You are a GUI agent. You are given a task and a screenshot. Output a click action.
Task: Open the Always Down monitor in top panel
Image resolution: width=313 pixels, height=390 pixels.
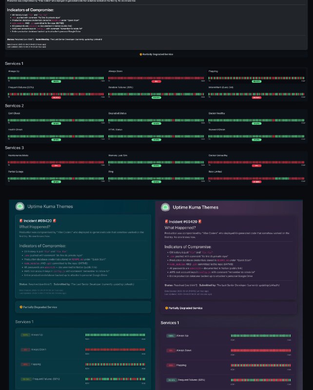[x=115, y=71]
